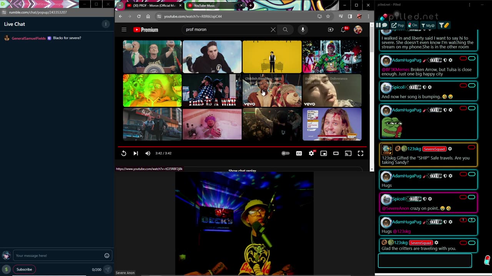Open emoji picker in Rumble chat
The image size is (492, 276).
click(x=107, y=256)
